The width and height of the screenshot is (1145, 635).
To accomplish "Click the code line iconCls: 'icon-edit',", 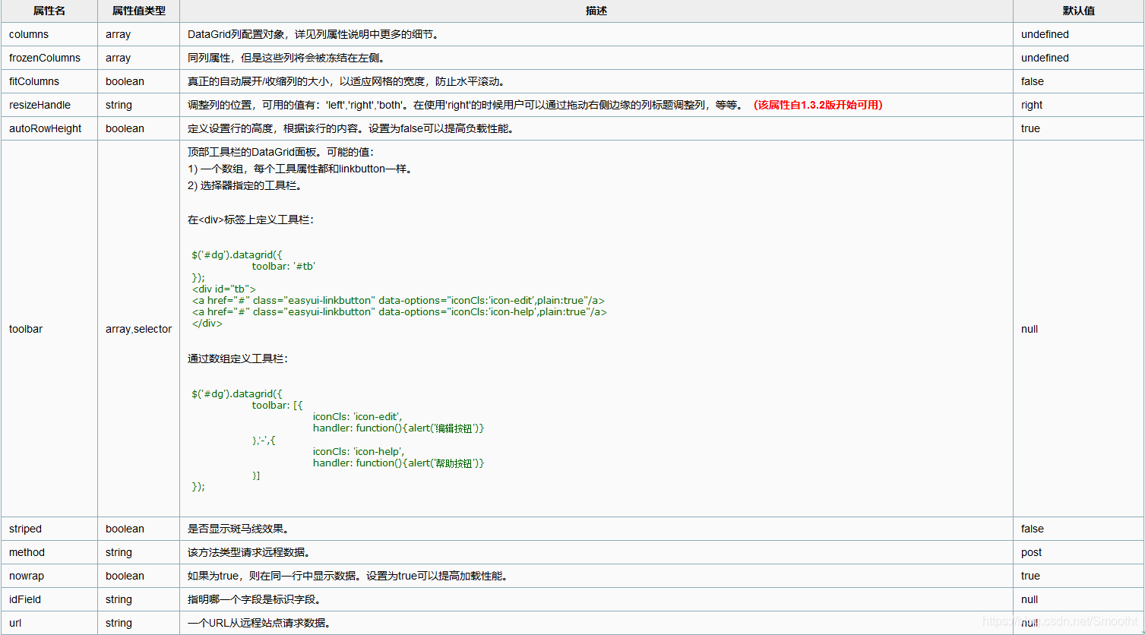I will pos(358,417).
